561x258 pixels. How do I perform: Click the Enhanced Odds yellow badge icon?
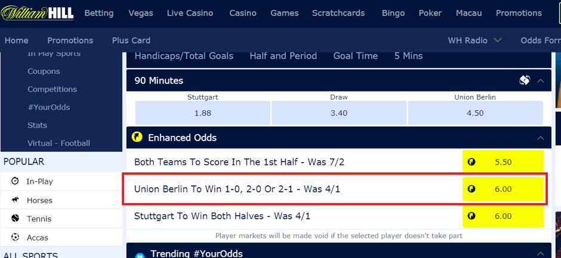[x=137, y=137]
